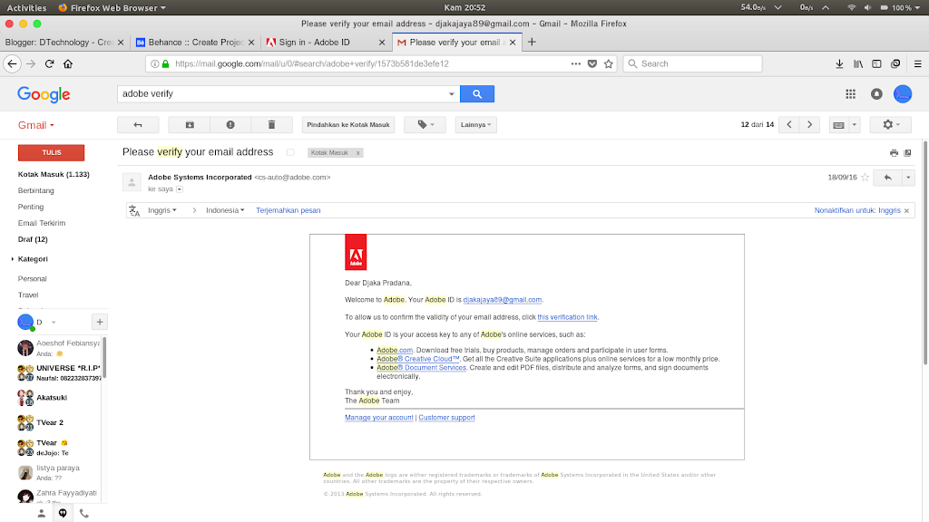Toggle the importance marker beside subject

tap(290, 152)
